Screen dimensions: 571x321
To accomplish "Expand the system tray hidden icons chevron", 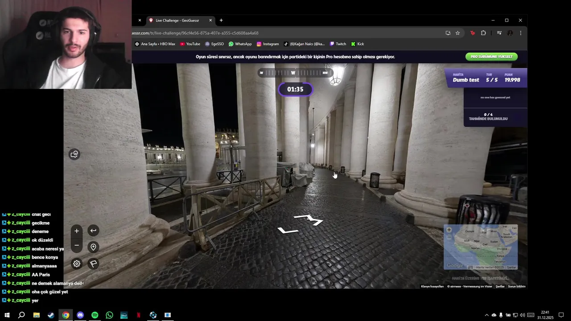I will [x=487, y=315].
